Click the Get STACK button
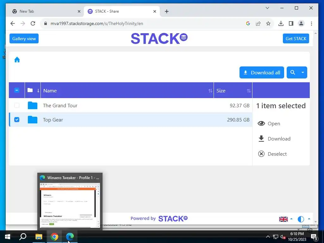 coord(296,38)
